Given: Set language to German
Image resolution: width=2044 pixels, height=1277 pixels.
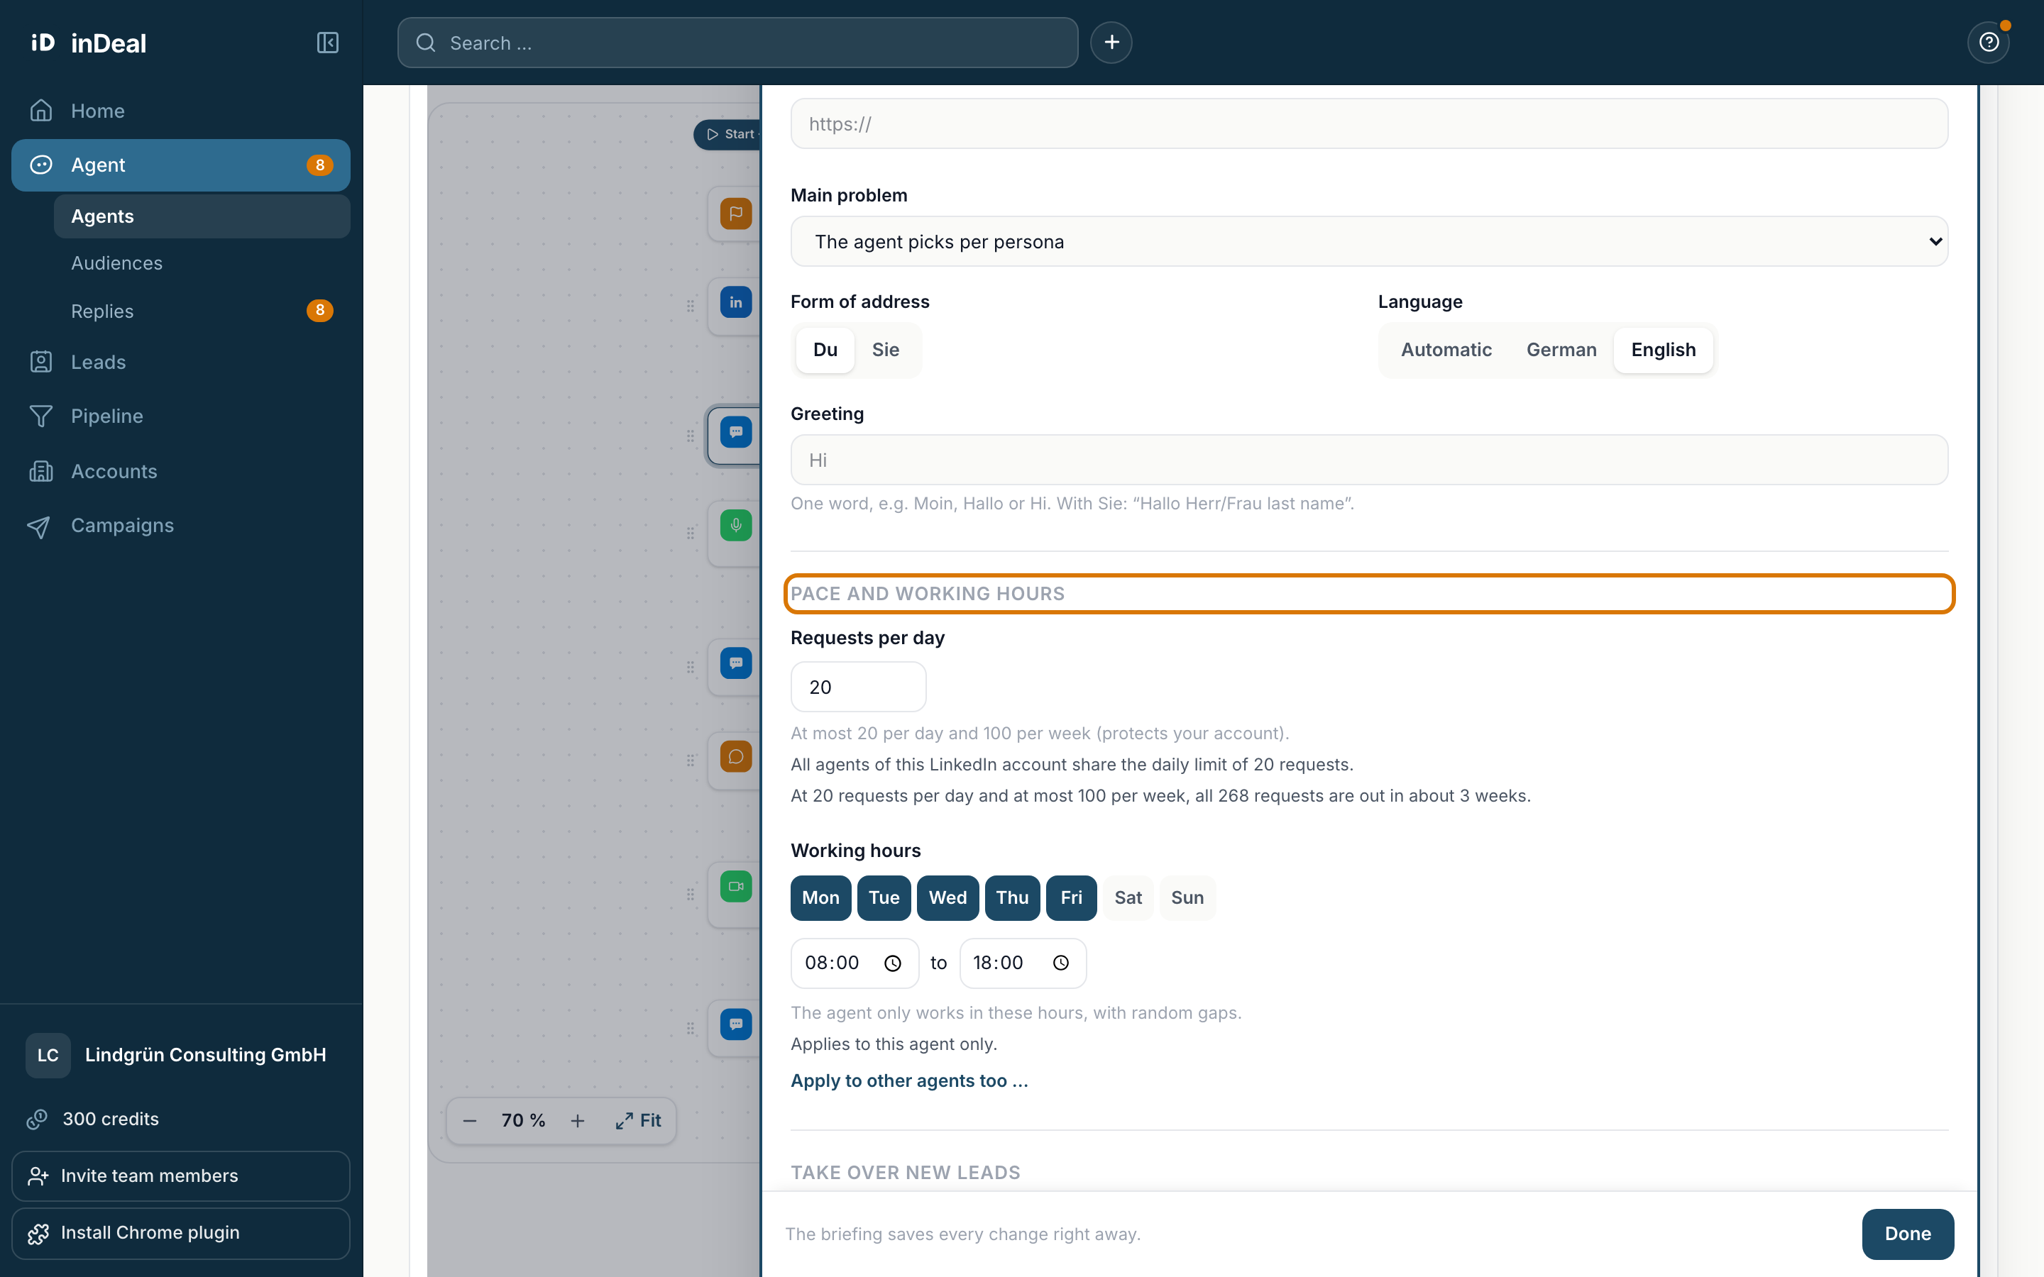Looking at the screenshot, I should coord(1561,350).
